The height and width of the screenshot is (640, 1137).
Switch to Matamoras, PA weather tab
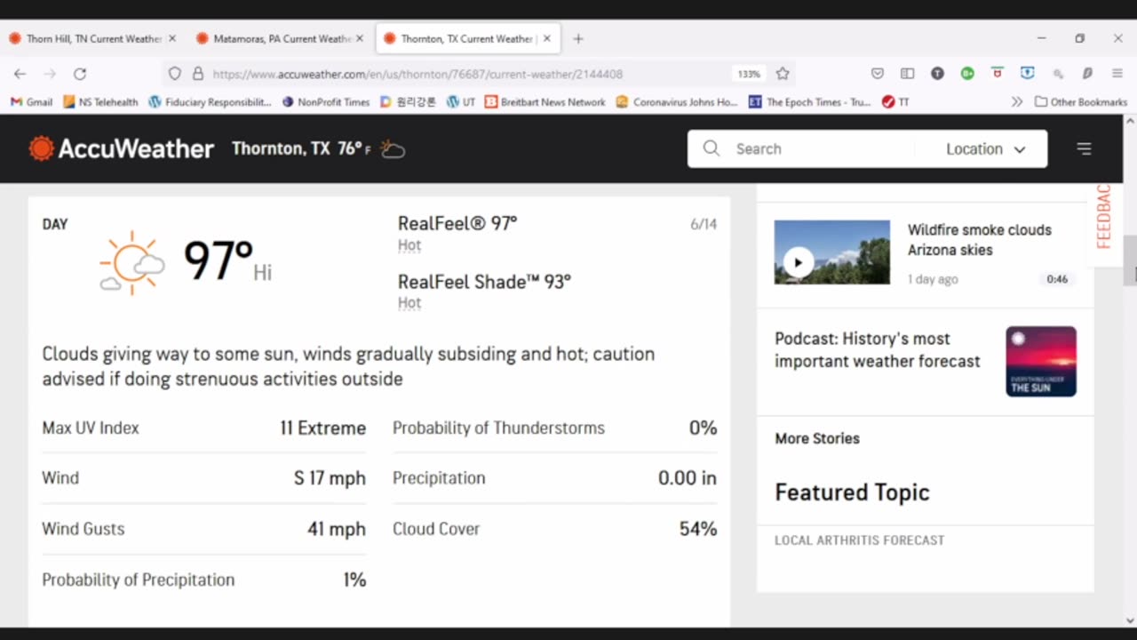pos(280,38)
